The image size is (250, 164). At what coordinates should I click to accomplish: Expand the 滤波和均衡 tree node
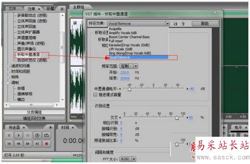click(8, 66)
